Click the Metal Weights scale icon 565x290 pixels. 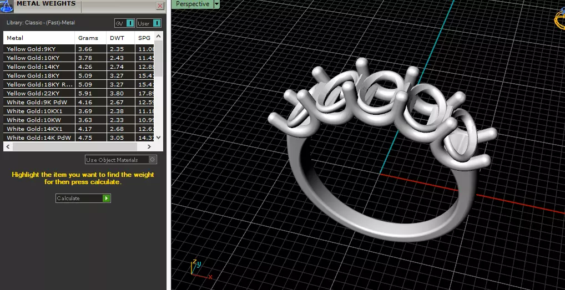[x=7, y=6]
